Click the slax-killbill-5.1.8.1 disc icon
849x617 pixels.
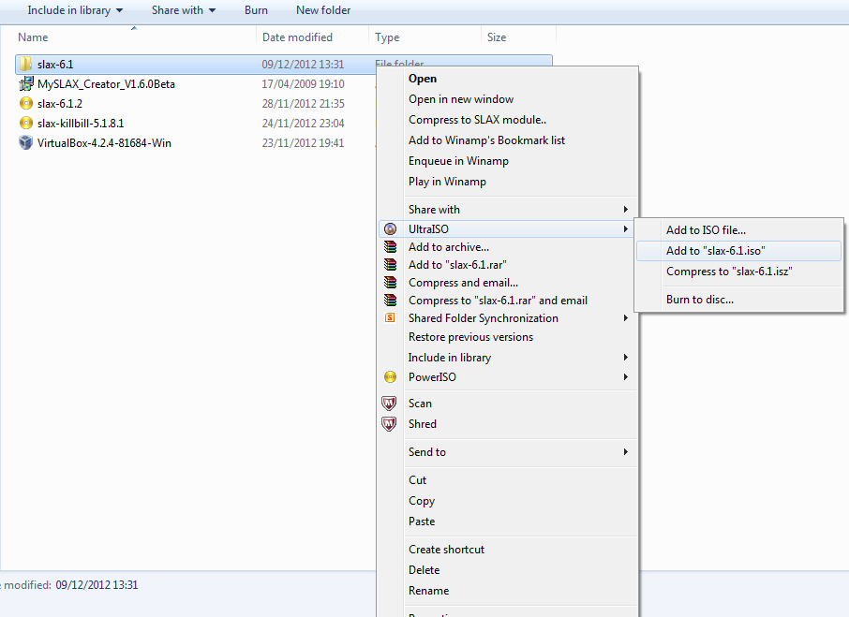[25, 124]
